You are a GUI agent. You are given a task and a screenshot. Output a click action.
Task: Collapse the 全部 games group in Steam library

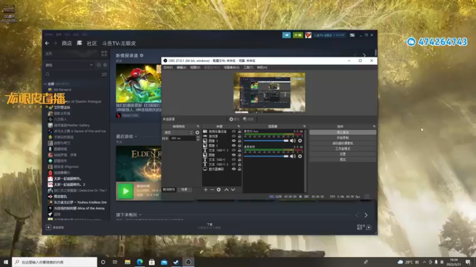[46, 84]
